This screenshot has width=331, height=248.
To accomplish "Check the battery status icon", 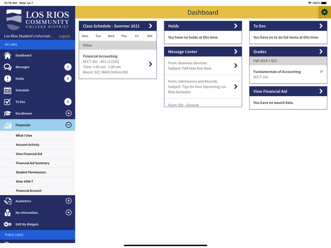I will [324, 3].
